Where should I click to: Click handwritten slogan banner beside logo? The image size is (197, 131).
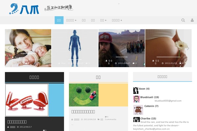click(59, 8)
